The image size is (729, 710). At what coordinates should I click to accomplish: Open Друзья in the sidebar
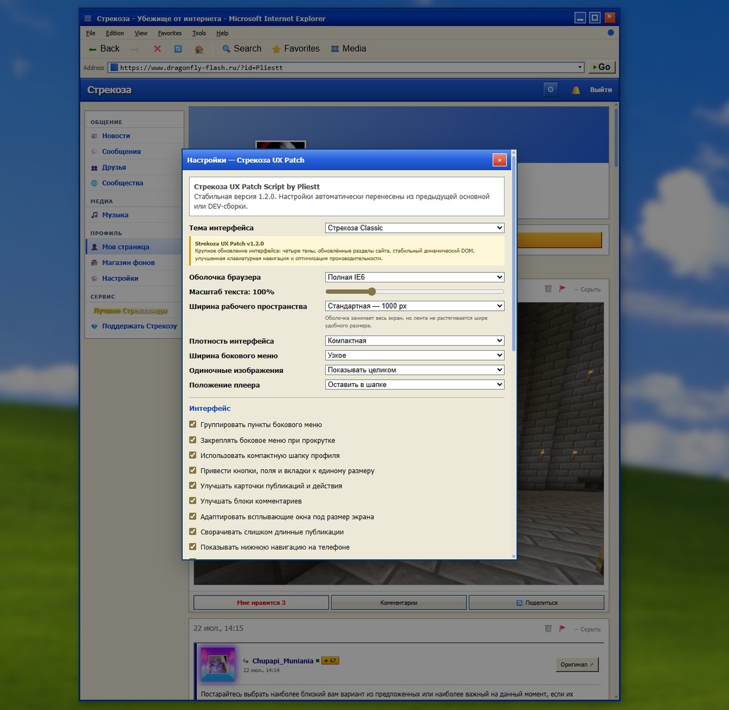[114, 168]
